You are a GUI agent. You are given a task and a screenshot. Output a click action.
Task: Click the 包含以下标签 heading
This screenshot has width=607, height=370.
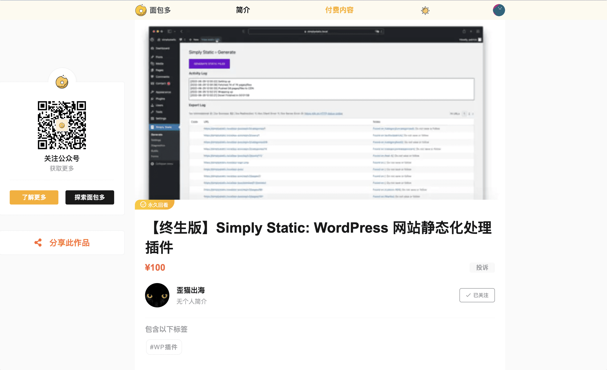pos(166,329)
